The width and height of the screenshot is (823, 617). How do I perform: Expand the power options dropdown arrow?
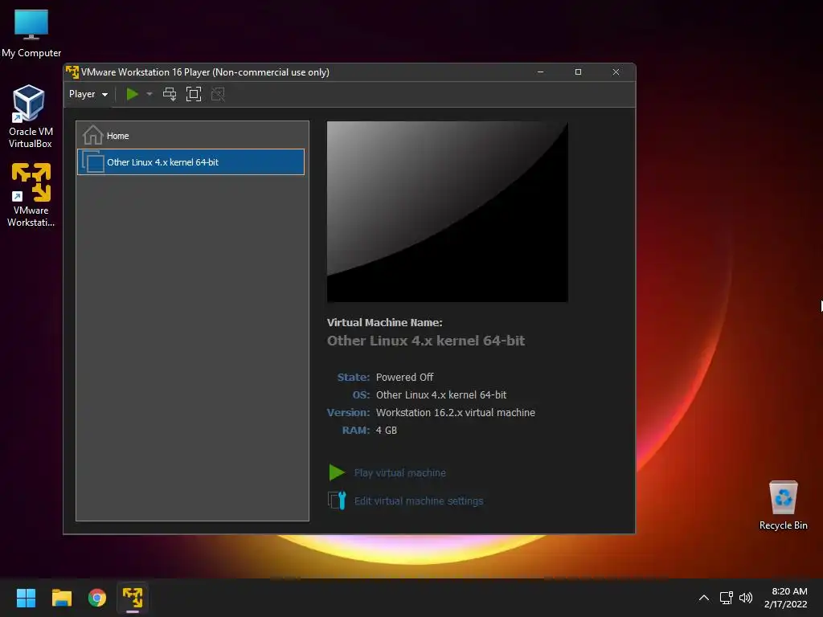click(149, 94)
